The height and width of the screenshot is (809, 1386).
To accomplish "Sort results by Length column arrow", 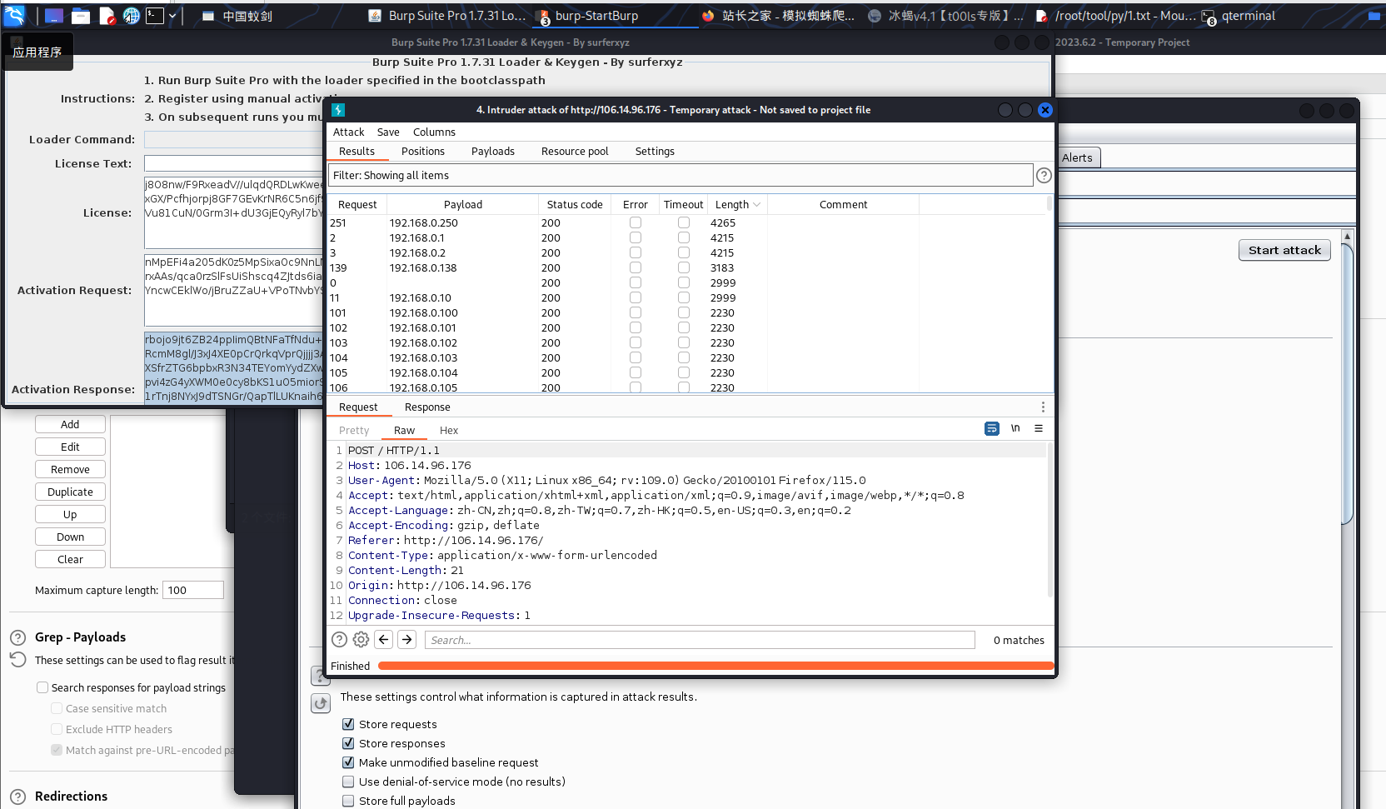I will pos(756,205).
